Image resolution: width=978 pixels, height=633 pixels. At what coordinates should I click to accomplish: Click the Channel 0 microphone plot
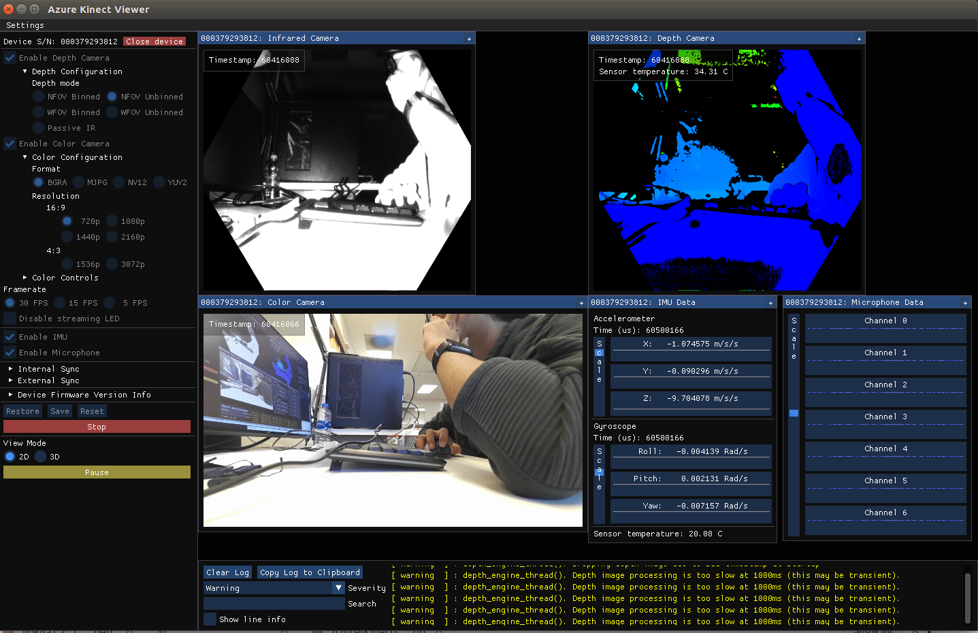click(885, 328)
